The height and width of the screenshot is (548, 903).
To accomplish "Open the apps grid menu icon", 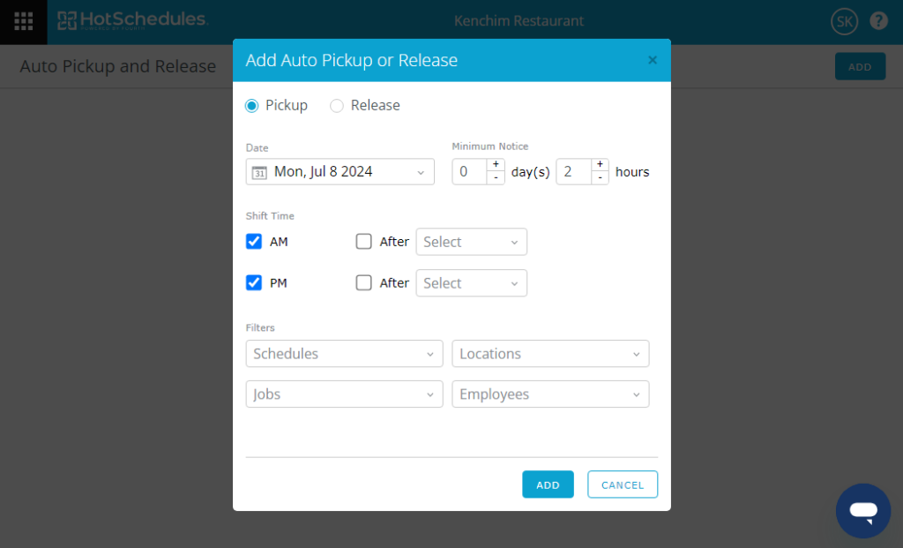I will (24, 21).
